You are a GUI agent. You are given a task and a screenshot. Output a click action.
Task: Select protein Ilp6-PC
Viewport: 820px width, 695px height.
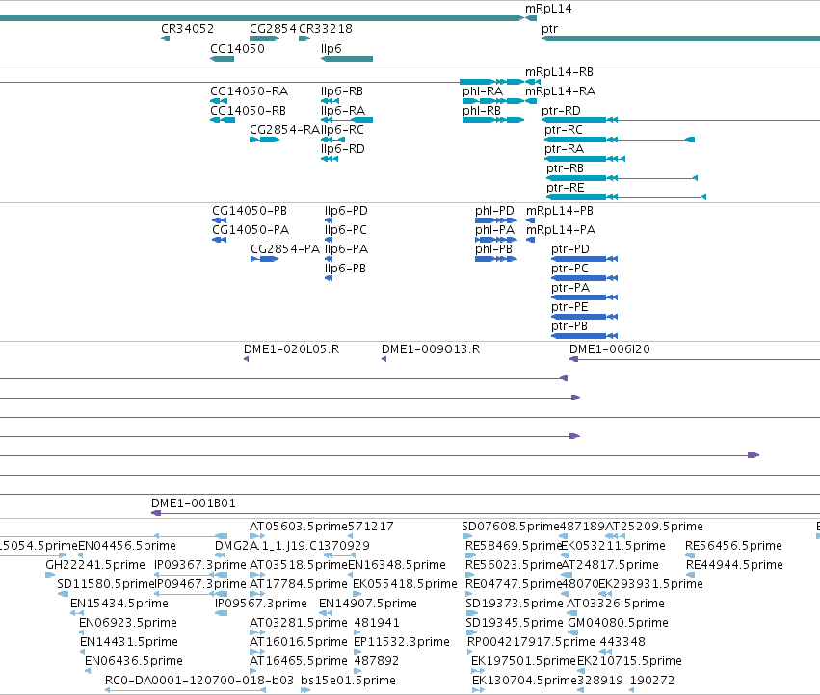click(329, 240)
